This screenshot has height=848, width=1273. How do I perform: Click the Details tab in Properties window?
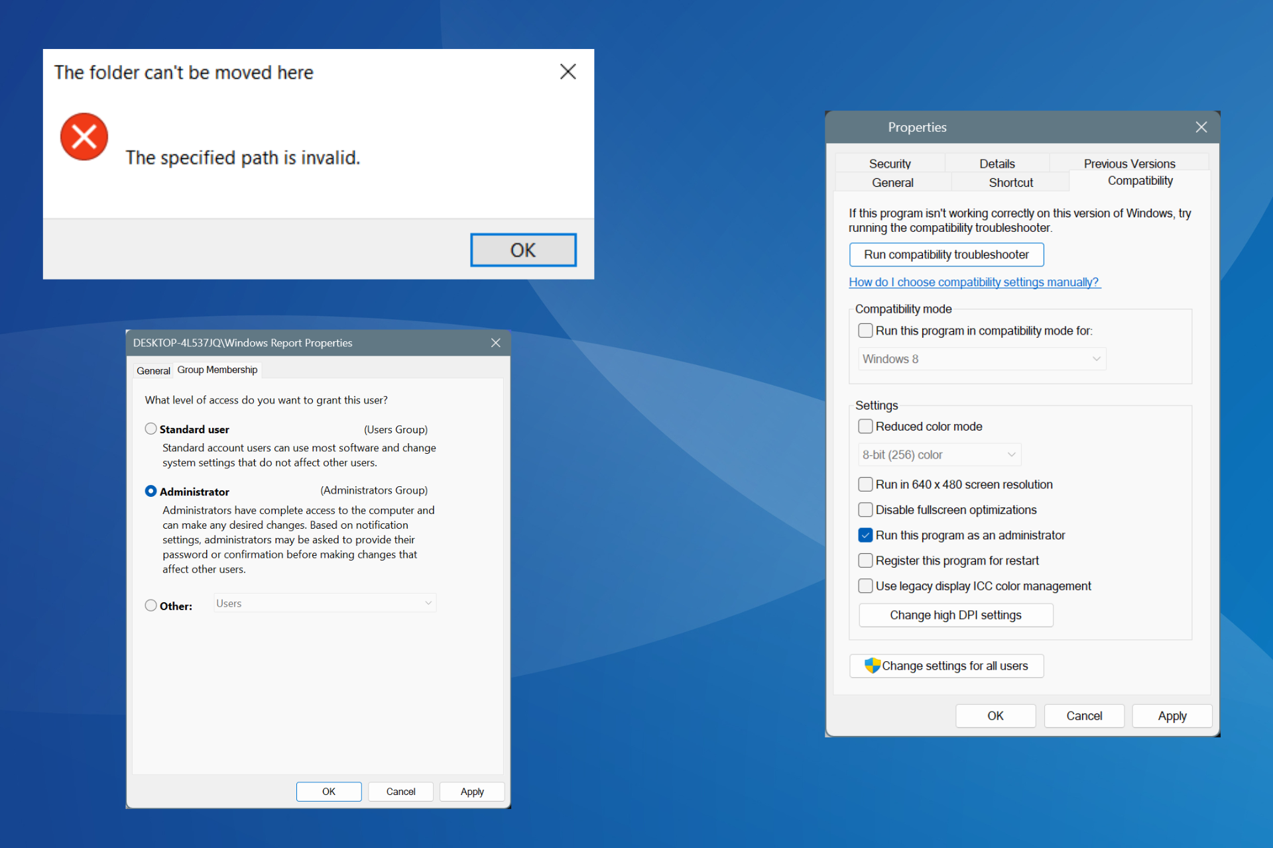coord(995,163)
